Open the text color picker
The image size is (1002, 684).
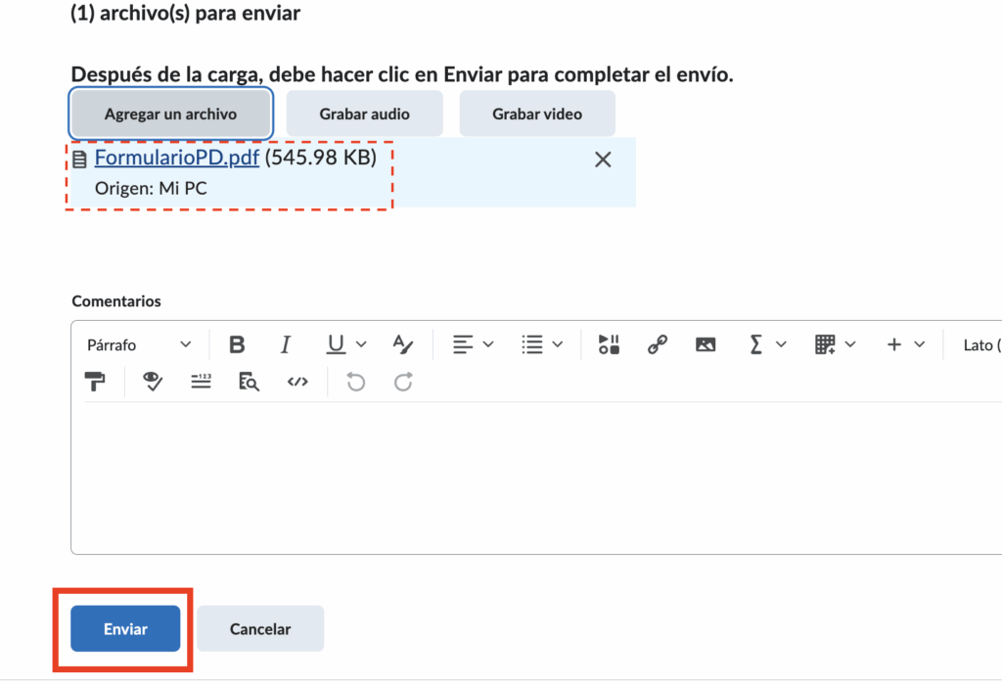coord(403,344)
